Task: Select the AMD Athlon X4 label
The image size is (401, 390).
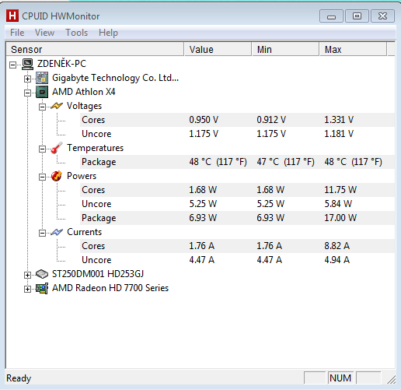Action: [83, 92]
